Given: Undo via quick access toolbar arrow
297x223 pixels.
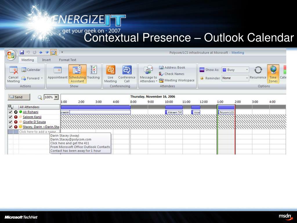Looking at the screenshot, I should (x=28, y=52).
